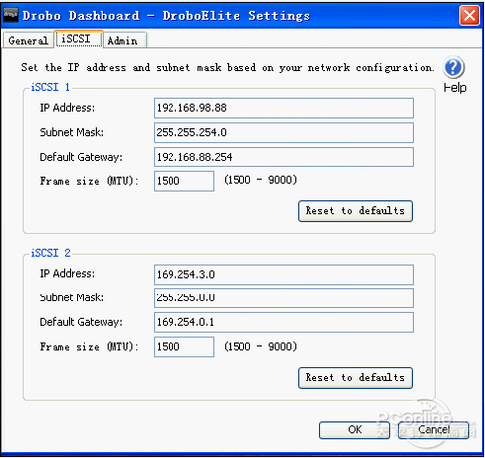Click (1500 - 9000) range hint in iSCSI 2

pyautogui.click(x=261, y=346)
